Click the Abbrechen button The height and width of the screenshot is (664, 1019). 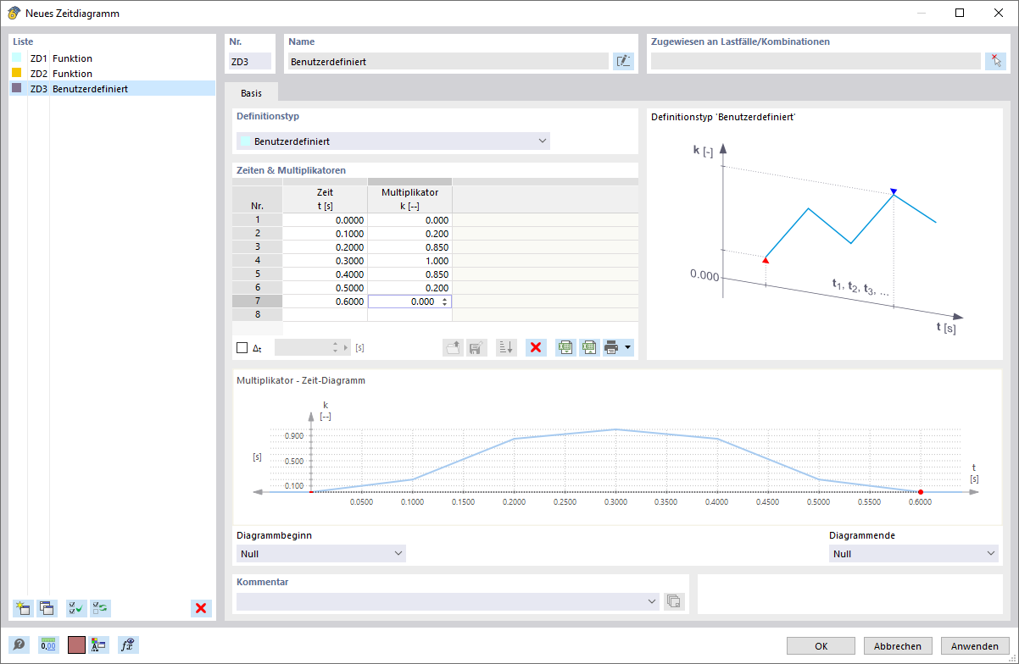(898, 645)
